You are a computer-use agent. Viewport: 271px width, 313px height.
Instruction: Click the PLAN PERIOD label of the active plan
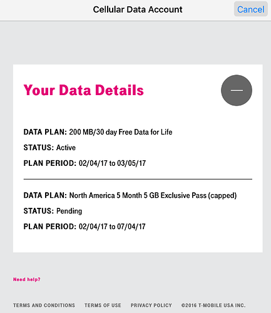click(50, 163)
